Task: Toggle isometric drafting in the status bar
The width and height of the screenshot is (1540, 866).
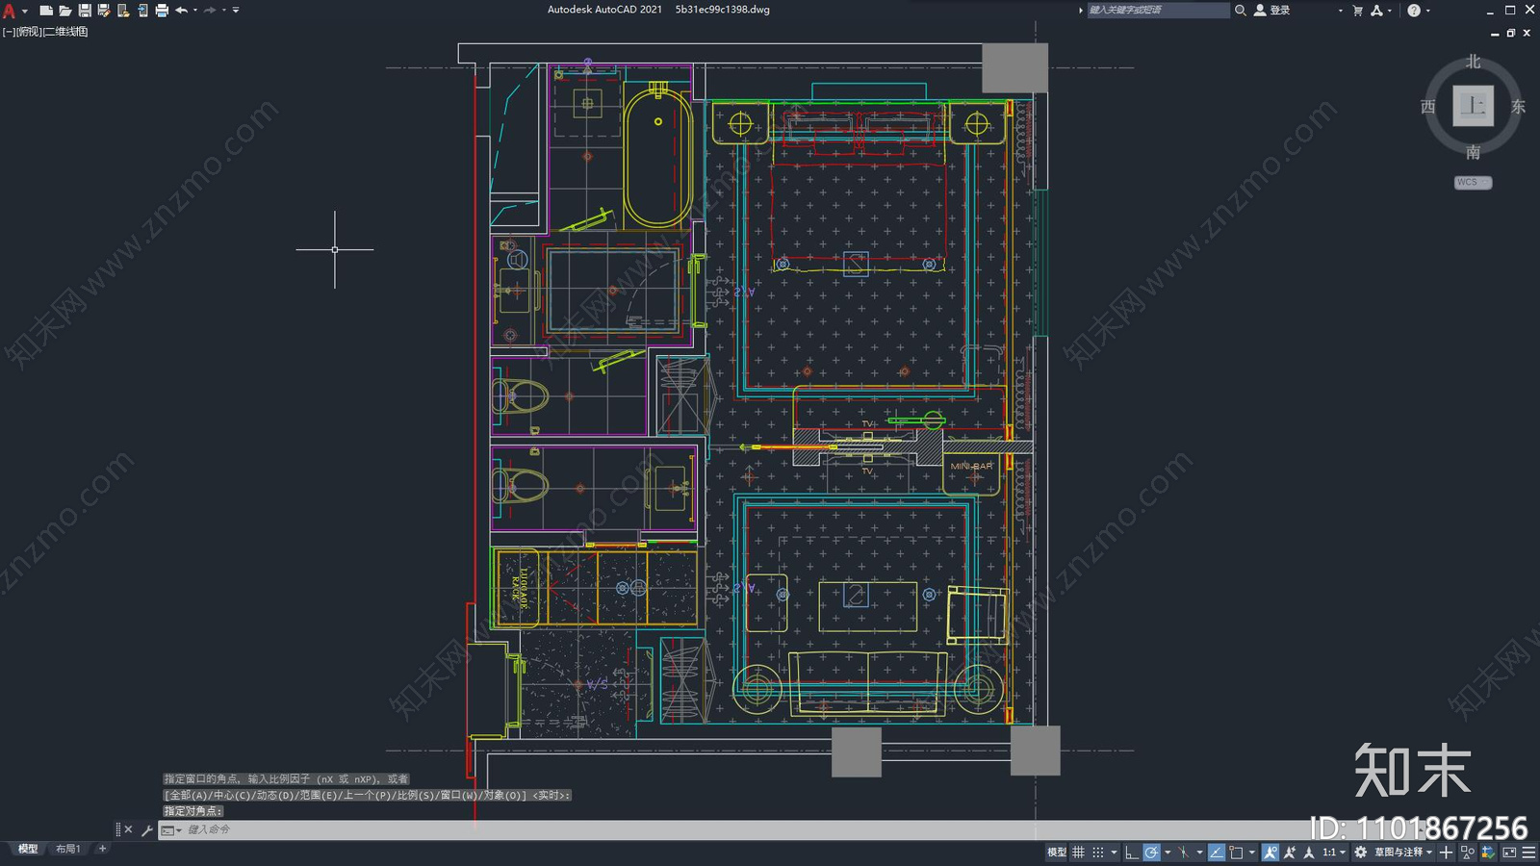Action: (x=1183, y=853)
